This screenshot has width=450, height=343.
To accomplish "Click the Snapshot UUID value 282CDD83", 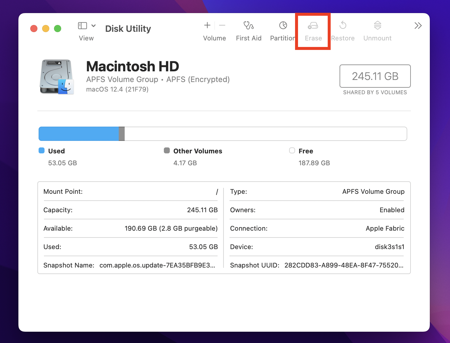I will [344, 265].
